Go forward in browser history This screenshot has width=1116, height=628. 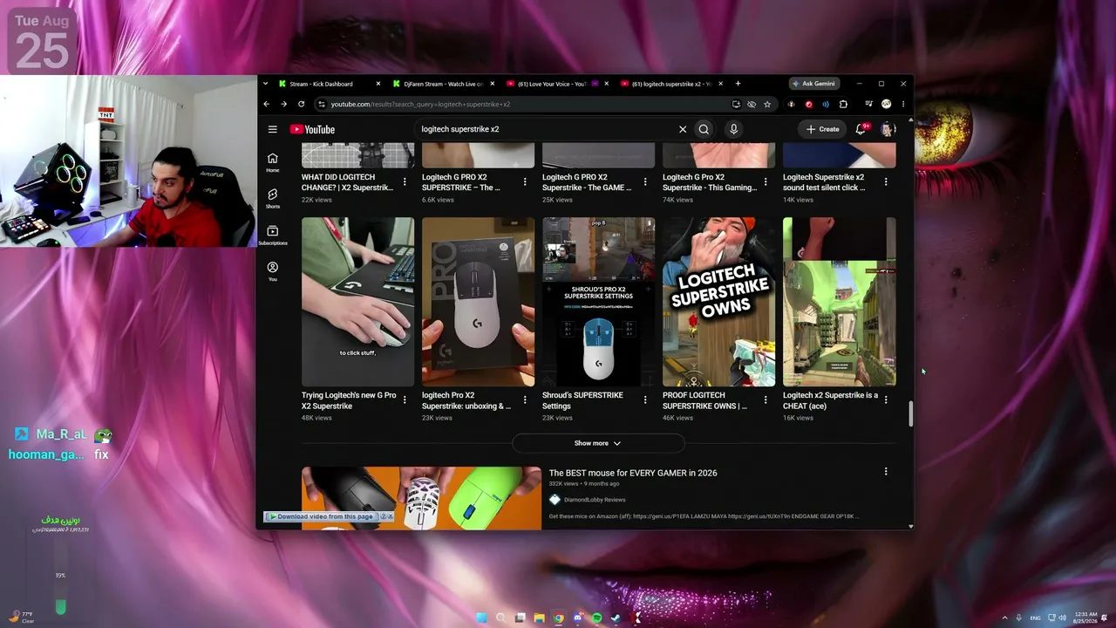point(283,104)
